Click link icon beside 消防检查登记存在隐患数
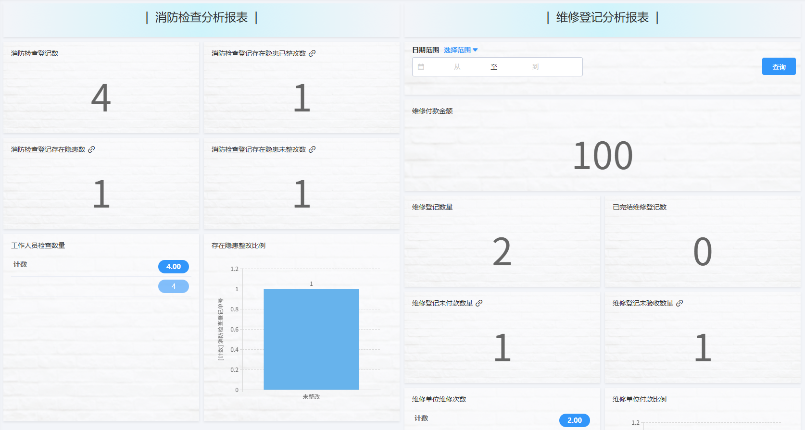 click(x=91, y=149)
